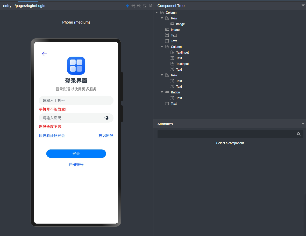
Task: Collapse the Component Tree panel chevron
Action: tap(303, 5)
